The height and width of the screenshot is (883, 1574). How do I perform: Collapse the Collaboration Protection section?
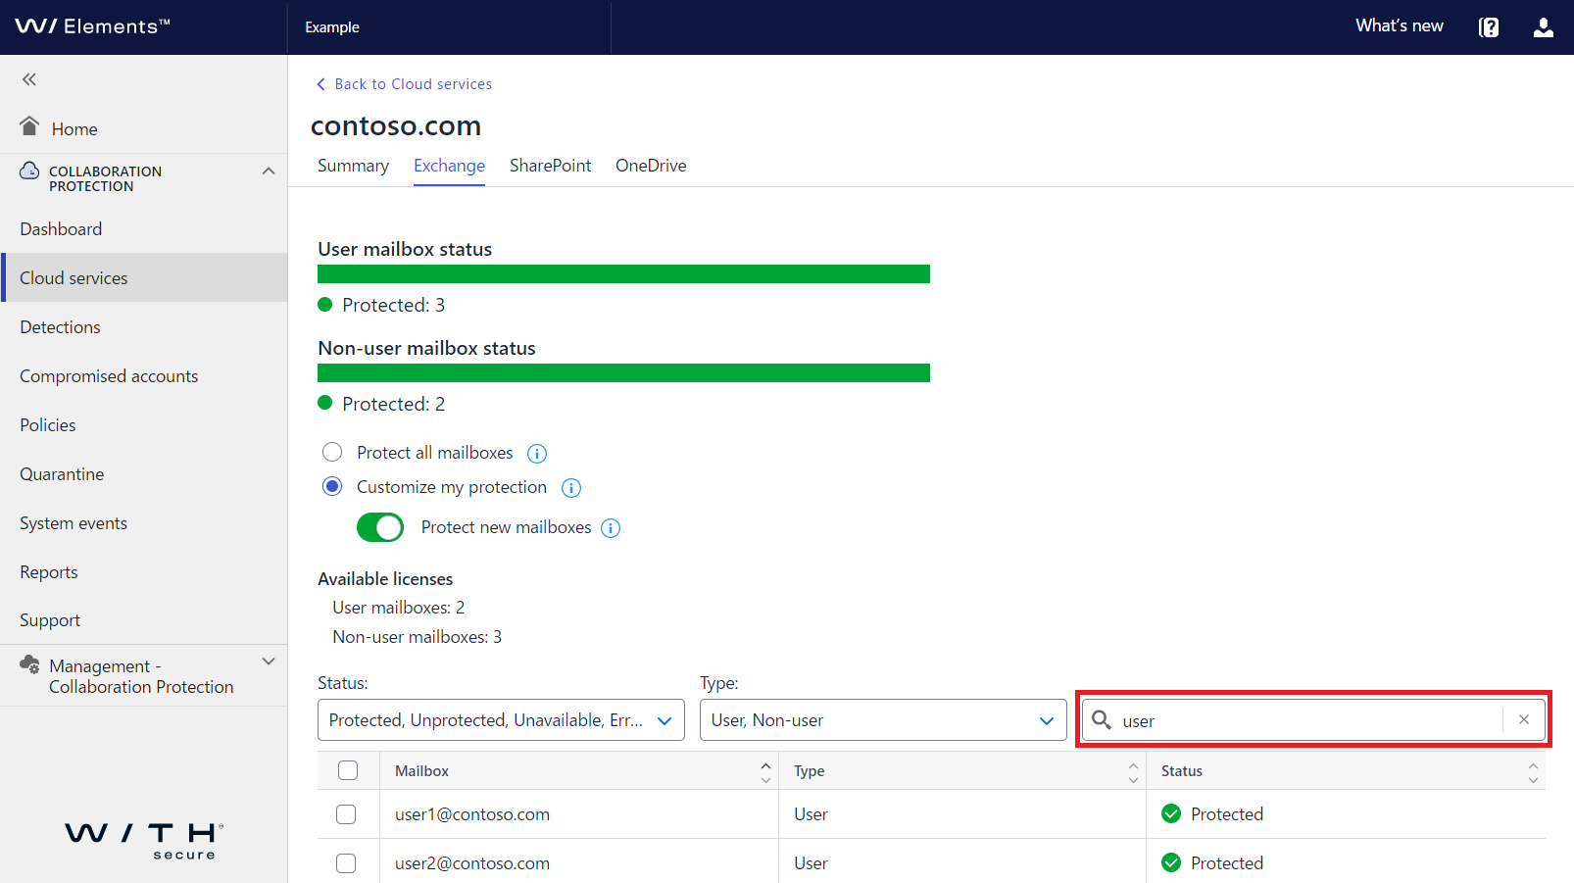coord(269,171)
